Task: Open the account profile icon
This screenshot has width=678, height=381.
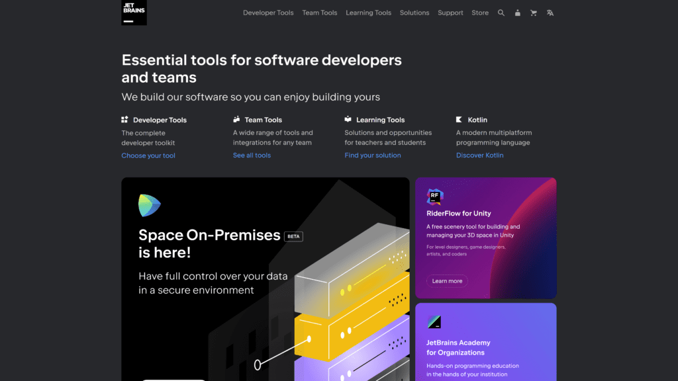Action: click(x=518, y=13)
